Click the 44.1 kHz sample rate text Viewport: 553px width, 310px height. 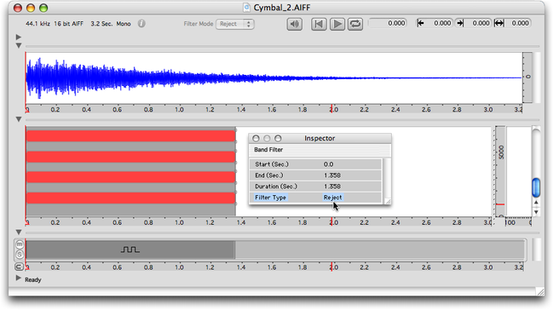coord(37,24)
